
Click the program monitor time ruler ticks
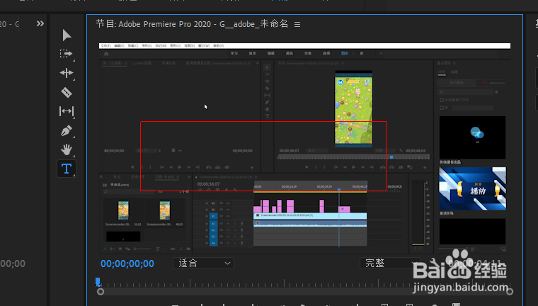(x=304, y=283)
